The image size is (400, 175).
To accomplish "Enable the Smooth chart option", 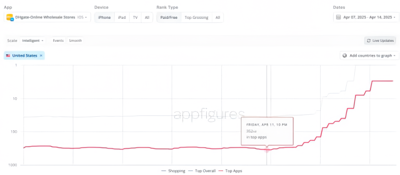I will click(x=75, y=41).
